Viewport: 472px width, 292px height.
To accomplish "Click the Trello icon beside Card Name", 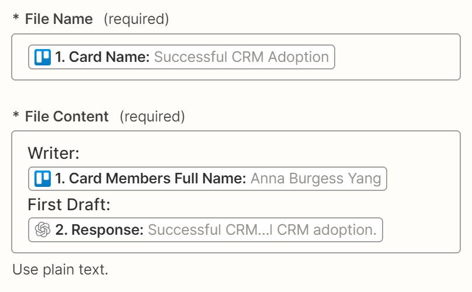I will 43,57.
